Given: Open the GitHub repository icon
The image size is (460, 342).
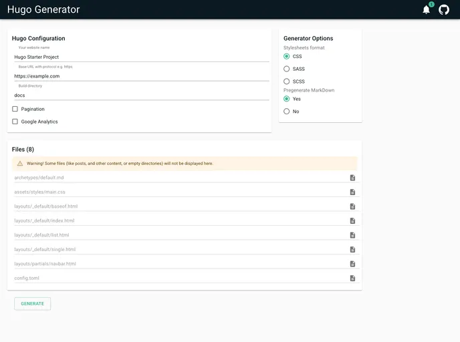Looking at the screenshot, I should (x=444, y=9).
